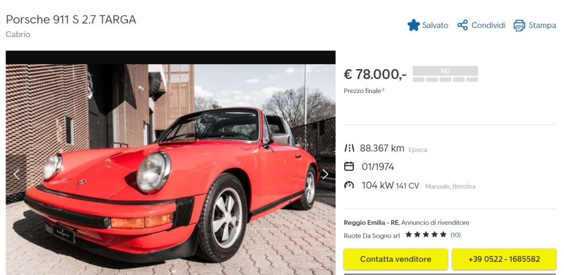Viewport: 564px width, 275px height.
Task: Click the five-star seller rating
Action: pos(426,234)
